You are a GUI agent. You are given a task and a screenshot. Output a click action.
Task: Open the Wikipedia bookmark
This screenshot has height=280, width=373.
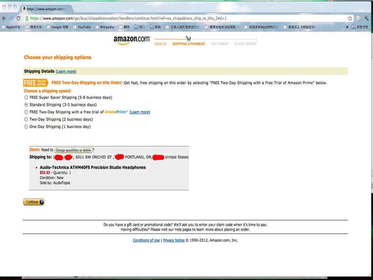coord(104,27)
